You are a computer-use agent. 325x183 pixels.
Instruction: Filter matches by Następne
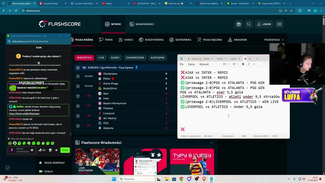click(157, 58)
